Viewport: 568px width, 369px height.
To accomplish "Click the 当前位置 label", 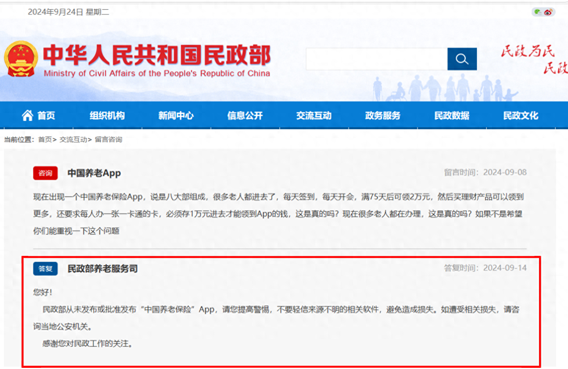I will pos(19,140).
